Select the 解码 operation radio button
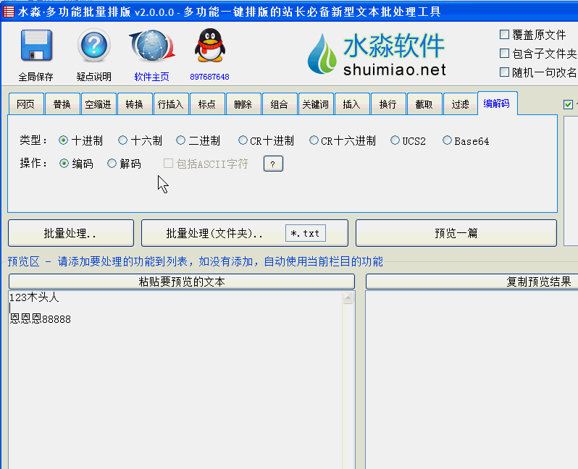Screen dimensions: 578x469 pyautogui.click(x=112, y=164)
